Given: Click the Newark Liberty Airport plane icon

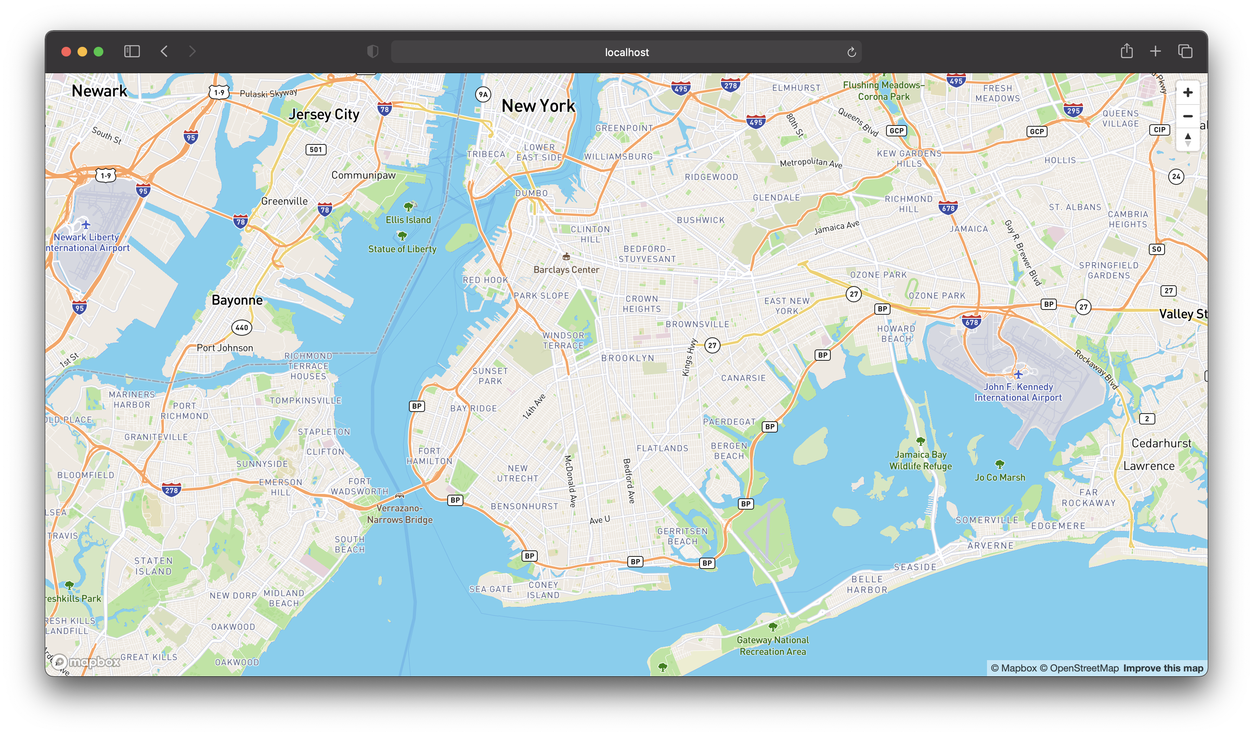Looking at the screenshot, I should (x=86, y=224).
